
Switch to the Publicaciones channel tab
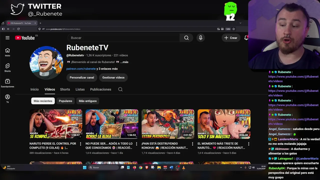[100, 89]
